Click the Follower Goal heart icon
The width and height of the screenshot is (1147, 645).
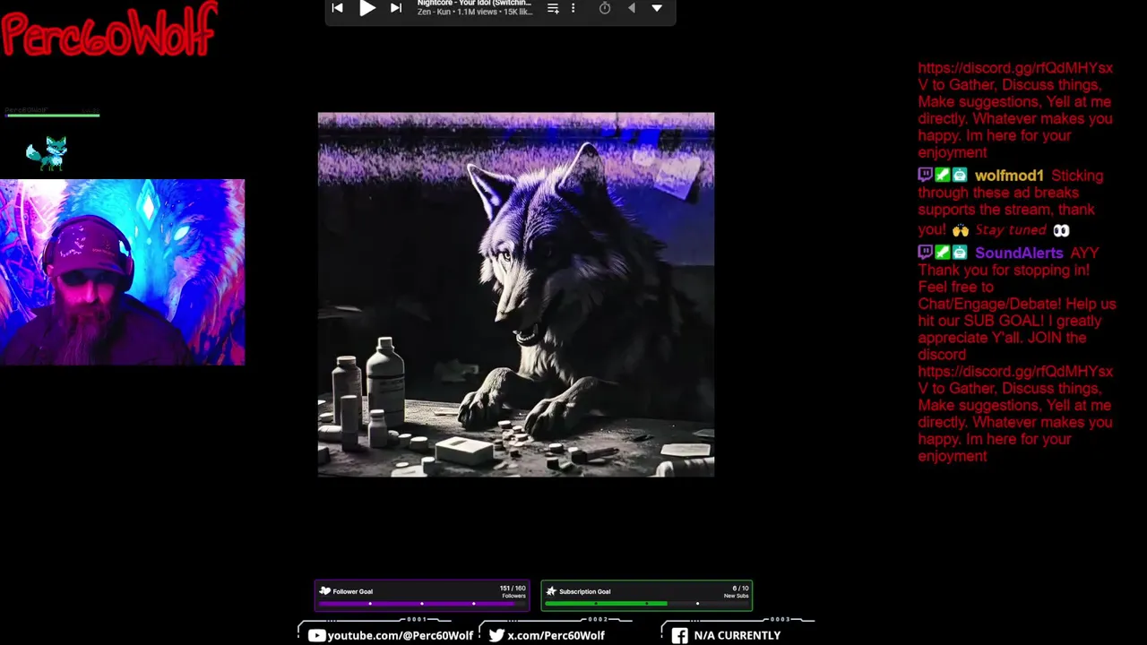(325, 591)
